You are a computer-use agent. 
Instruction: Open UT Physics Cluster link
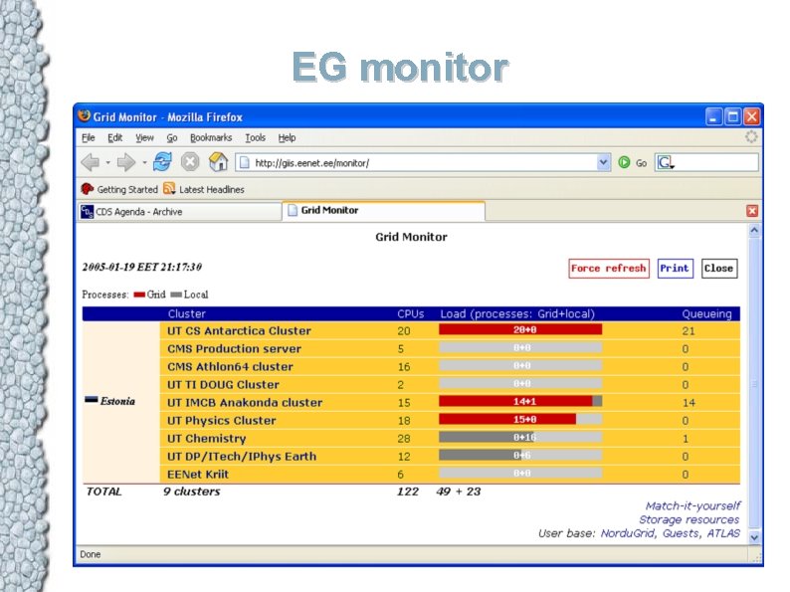point(221,420)
